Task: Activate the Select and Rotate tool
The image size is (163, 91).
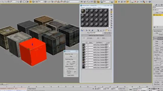Action: 33,2
